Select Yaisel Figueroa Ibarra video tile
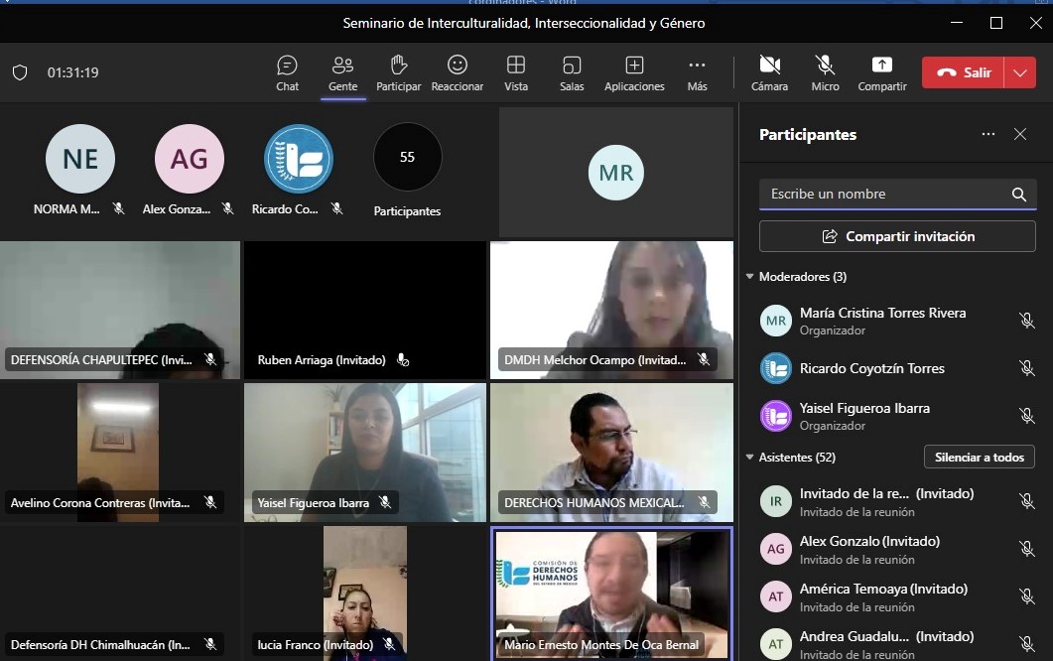The image size is (1053, 661). (364, 453)
